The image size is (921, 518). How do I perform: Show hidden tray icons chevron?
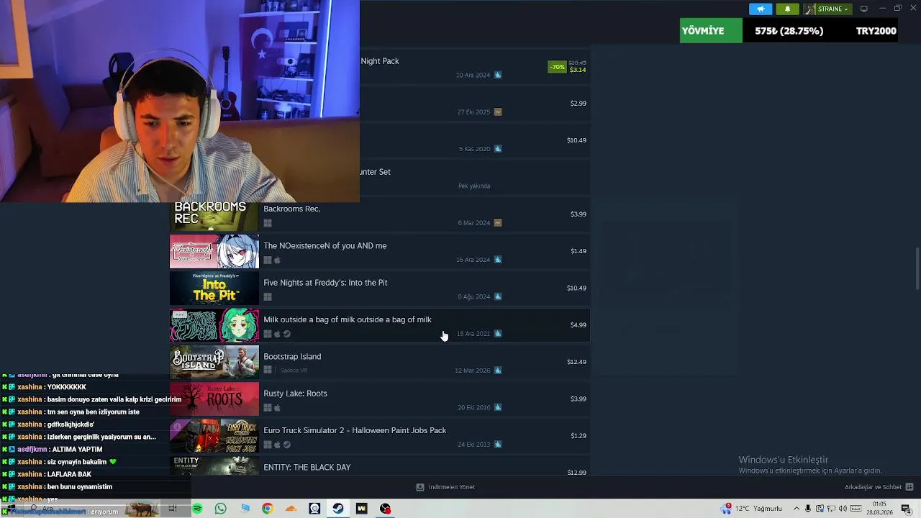point(796,509)
